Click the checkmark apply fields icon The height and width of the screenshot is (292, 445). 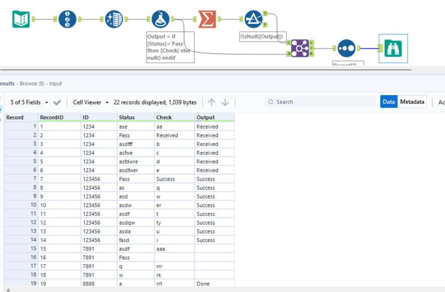pos(57,102)
